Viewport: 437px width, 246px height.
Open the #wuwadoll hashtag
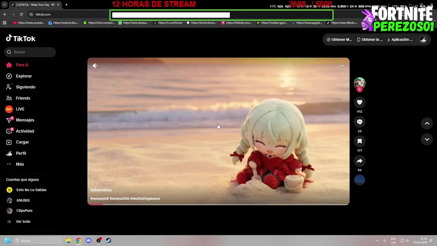pos(99,199)
